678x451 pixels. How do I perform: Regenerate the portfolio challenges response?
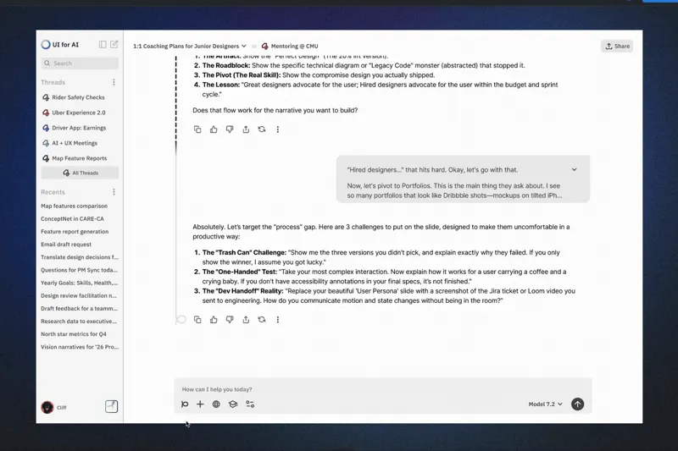coord(262,320)
